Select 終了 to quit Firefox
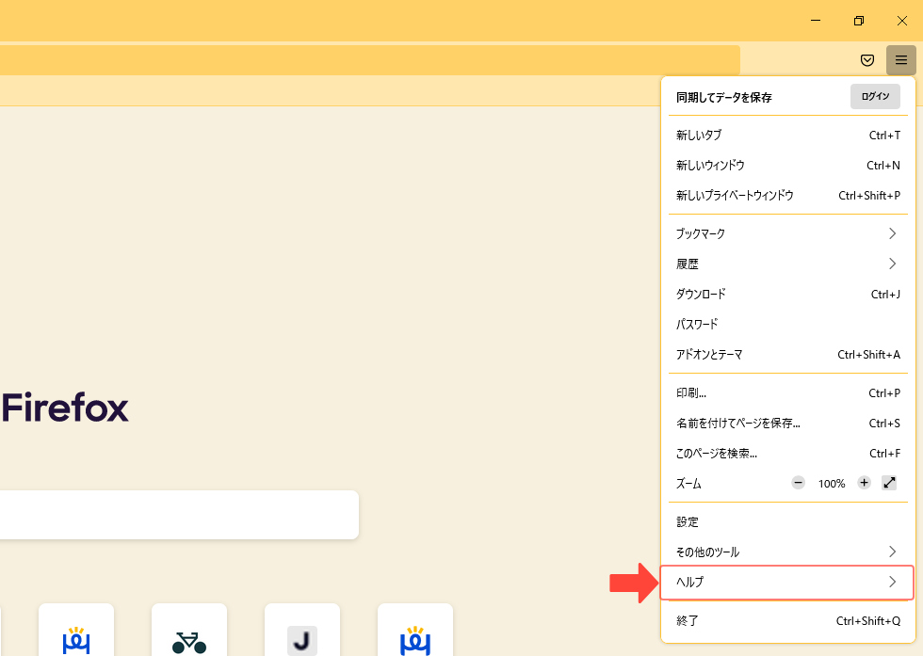Image resolution: width=923 pixels, height=656 pixels. pyautogui.click(x=787, y=620)
